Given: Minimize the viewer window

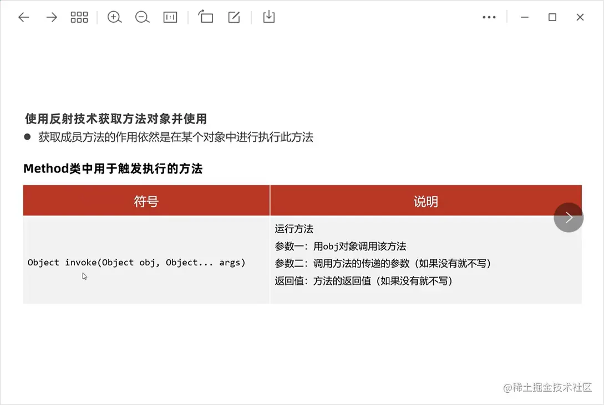Looking at the screenshot, I should tap(525, 17).
